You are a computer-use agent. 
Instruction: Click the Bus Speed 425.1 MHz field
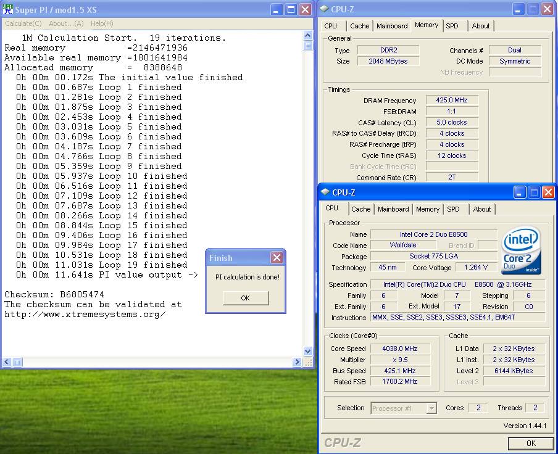coord(400,371)
